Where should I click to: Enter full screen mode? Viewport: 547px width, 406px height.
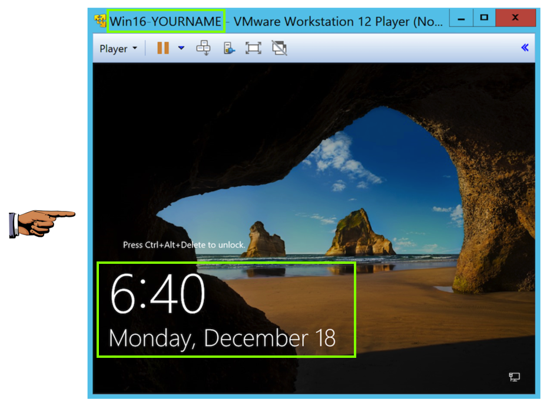pyautogui.click(x=253, y=48)
